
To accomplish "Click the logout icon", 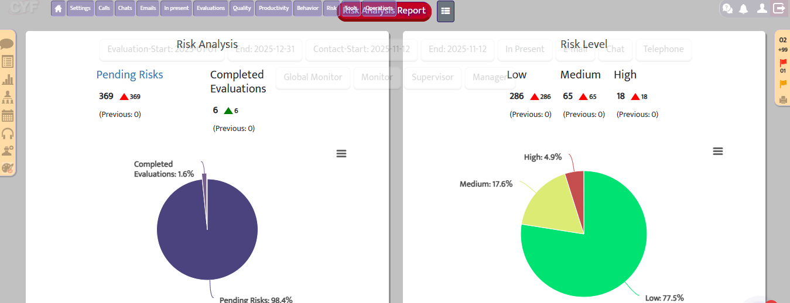I will click(x=779, y=8).
